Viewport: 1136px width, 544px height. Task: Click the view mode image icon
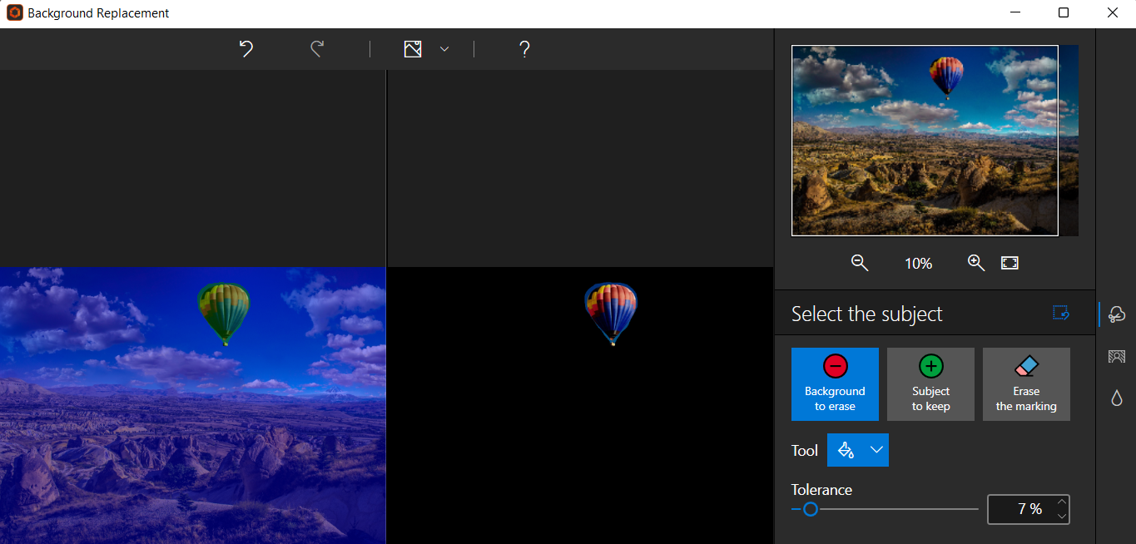413,49
